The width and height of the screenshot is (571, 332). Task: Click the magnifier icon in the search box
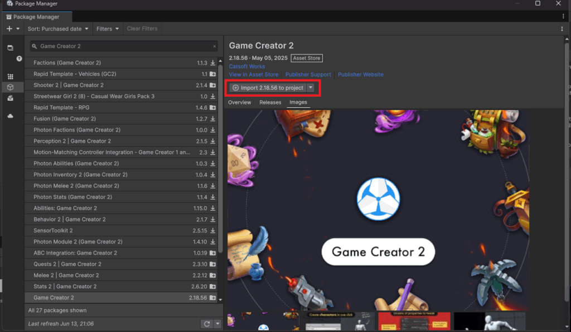tap(35, 46)
